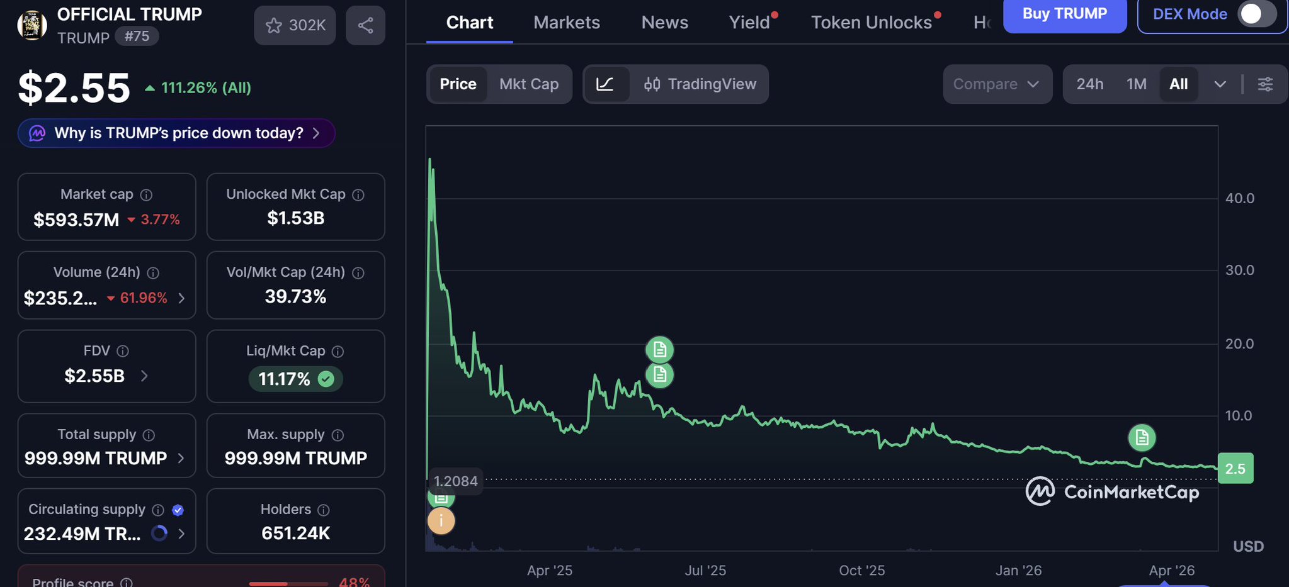1289x587 pixels.
Task: Open the Markets tab
Action: tap(566, 23)
